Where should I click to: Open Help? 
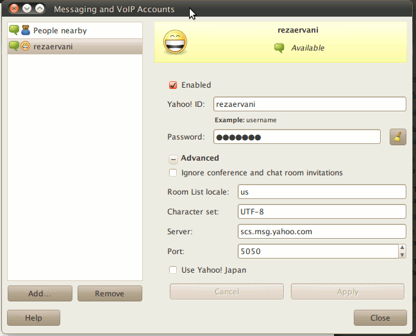coord(34,317)
